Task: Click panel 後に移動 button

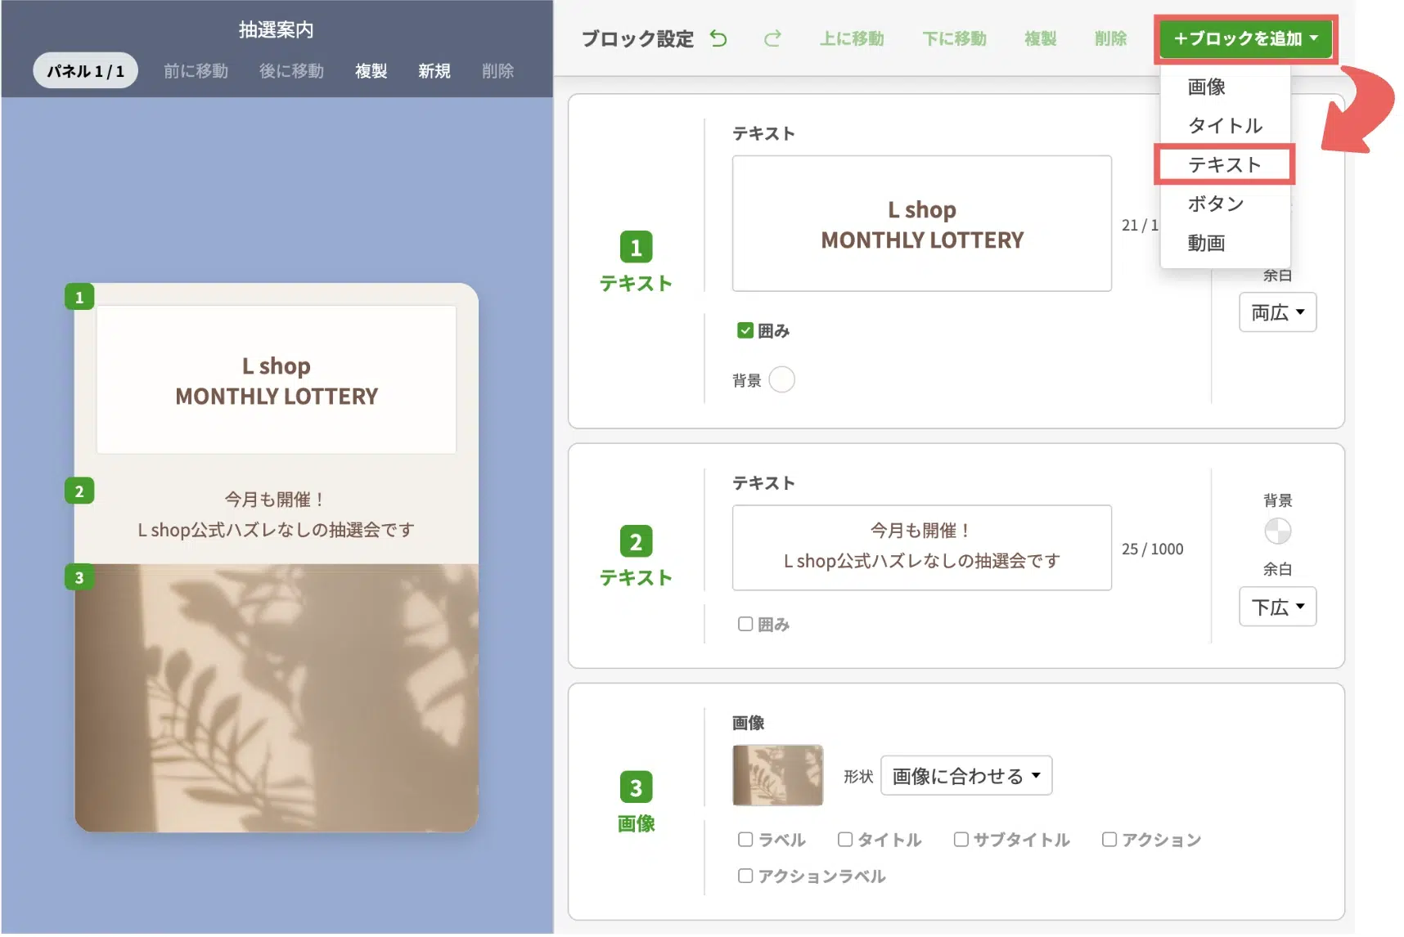Action: 291,71
